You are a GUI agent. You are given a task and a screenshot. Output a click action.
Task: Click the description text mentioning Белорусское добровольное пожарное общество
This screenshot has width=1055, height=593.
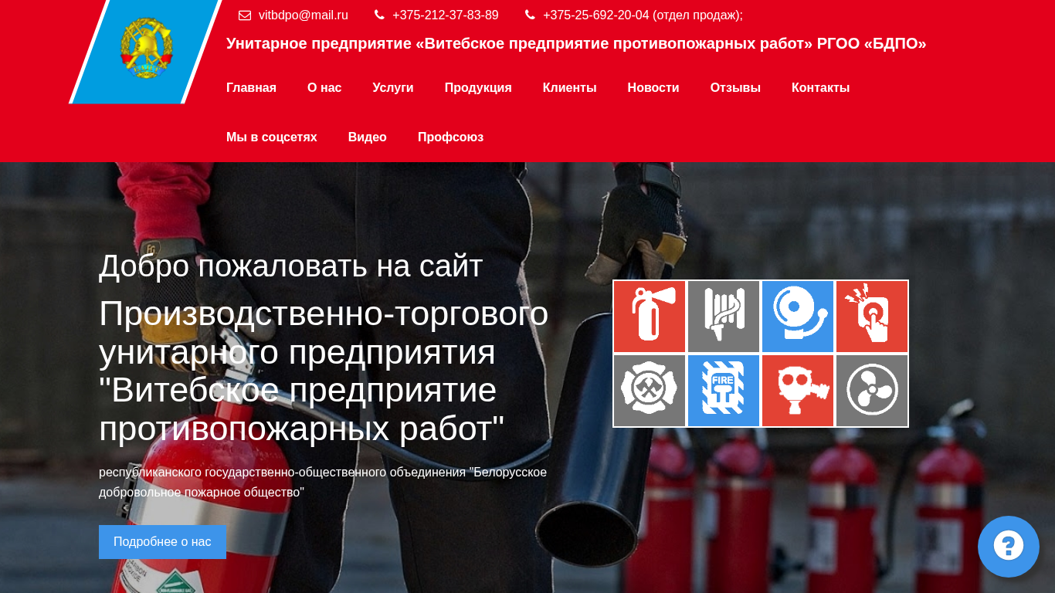coord(323,482)
